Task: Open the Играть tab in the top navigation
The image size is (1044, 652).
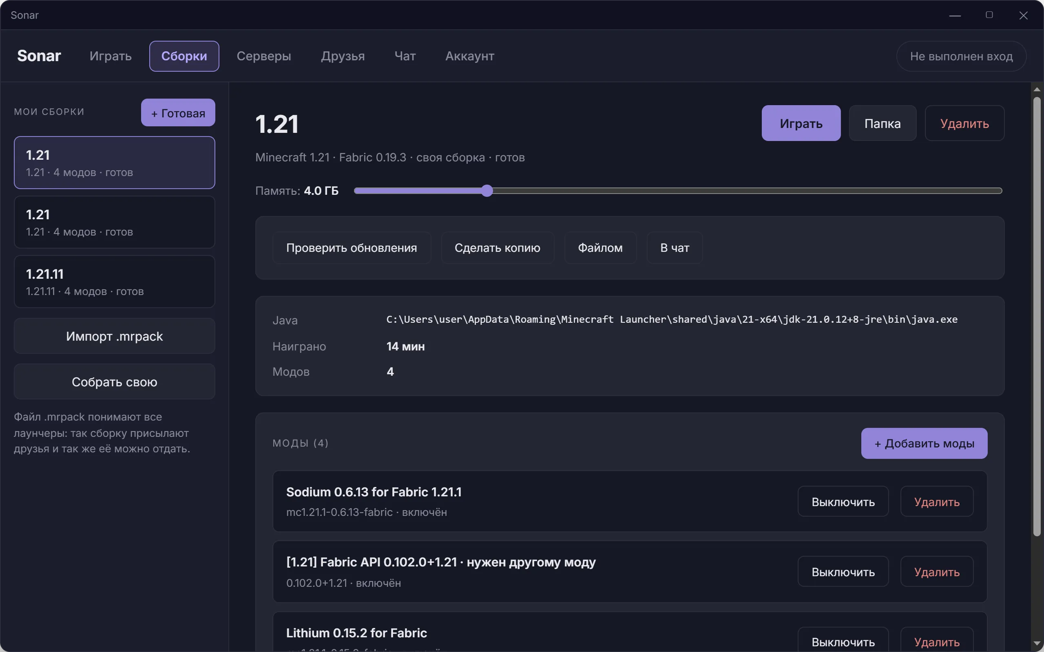Action: coord(111,56)
